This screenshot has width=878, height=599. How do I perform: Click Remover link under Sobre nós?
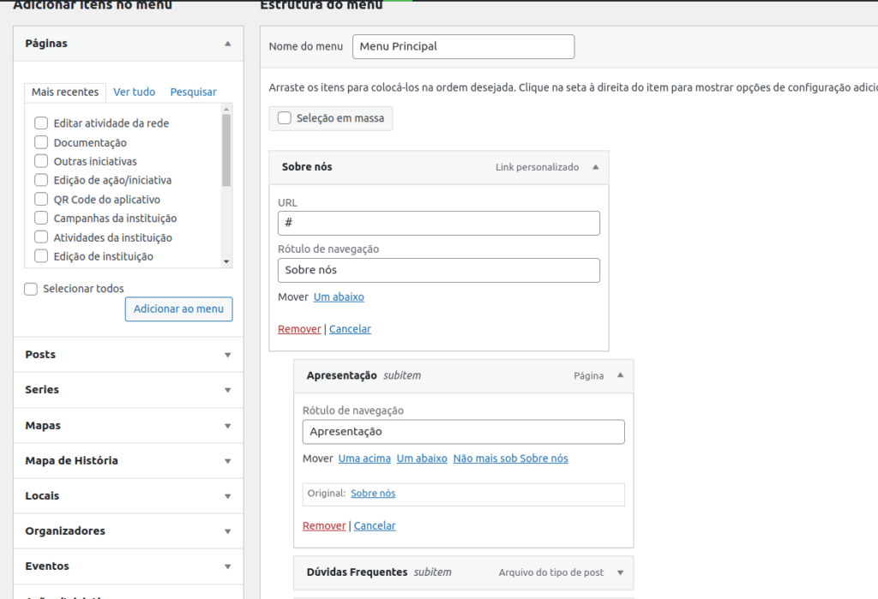[299, 329]
